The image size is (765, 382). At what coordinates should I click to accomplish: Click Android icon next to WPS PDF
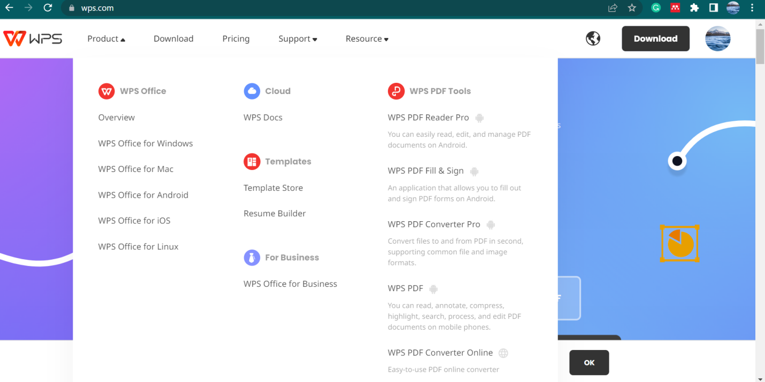433,289
